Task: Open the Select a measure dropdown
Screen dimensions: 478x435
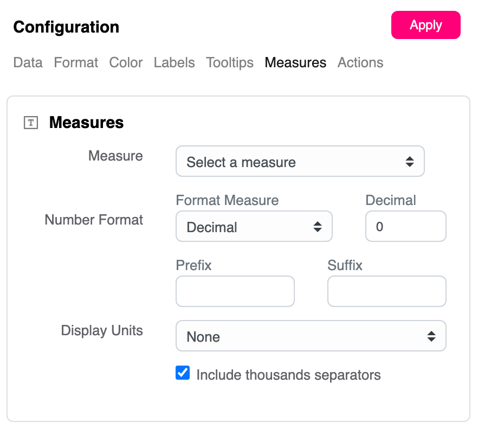Action: point(300,162)
